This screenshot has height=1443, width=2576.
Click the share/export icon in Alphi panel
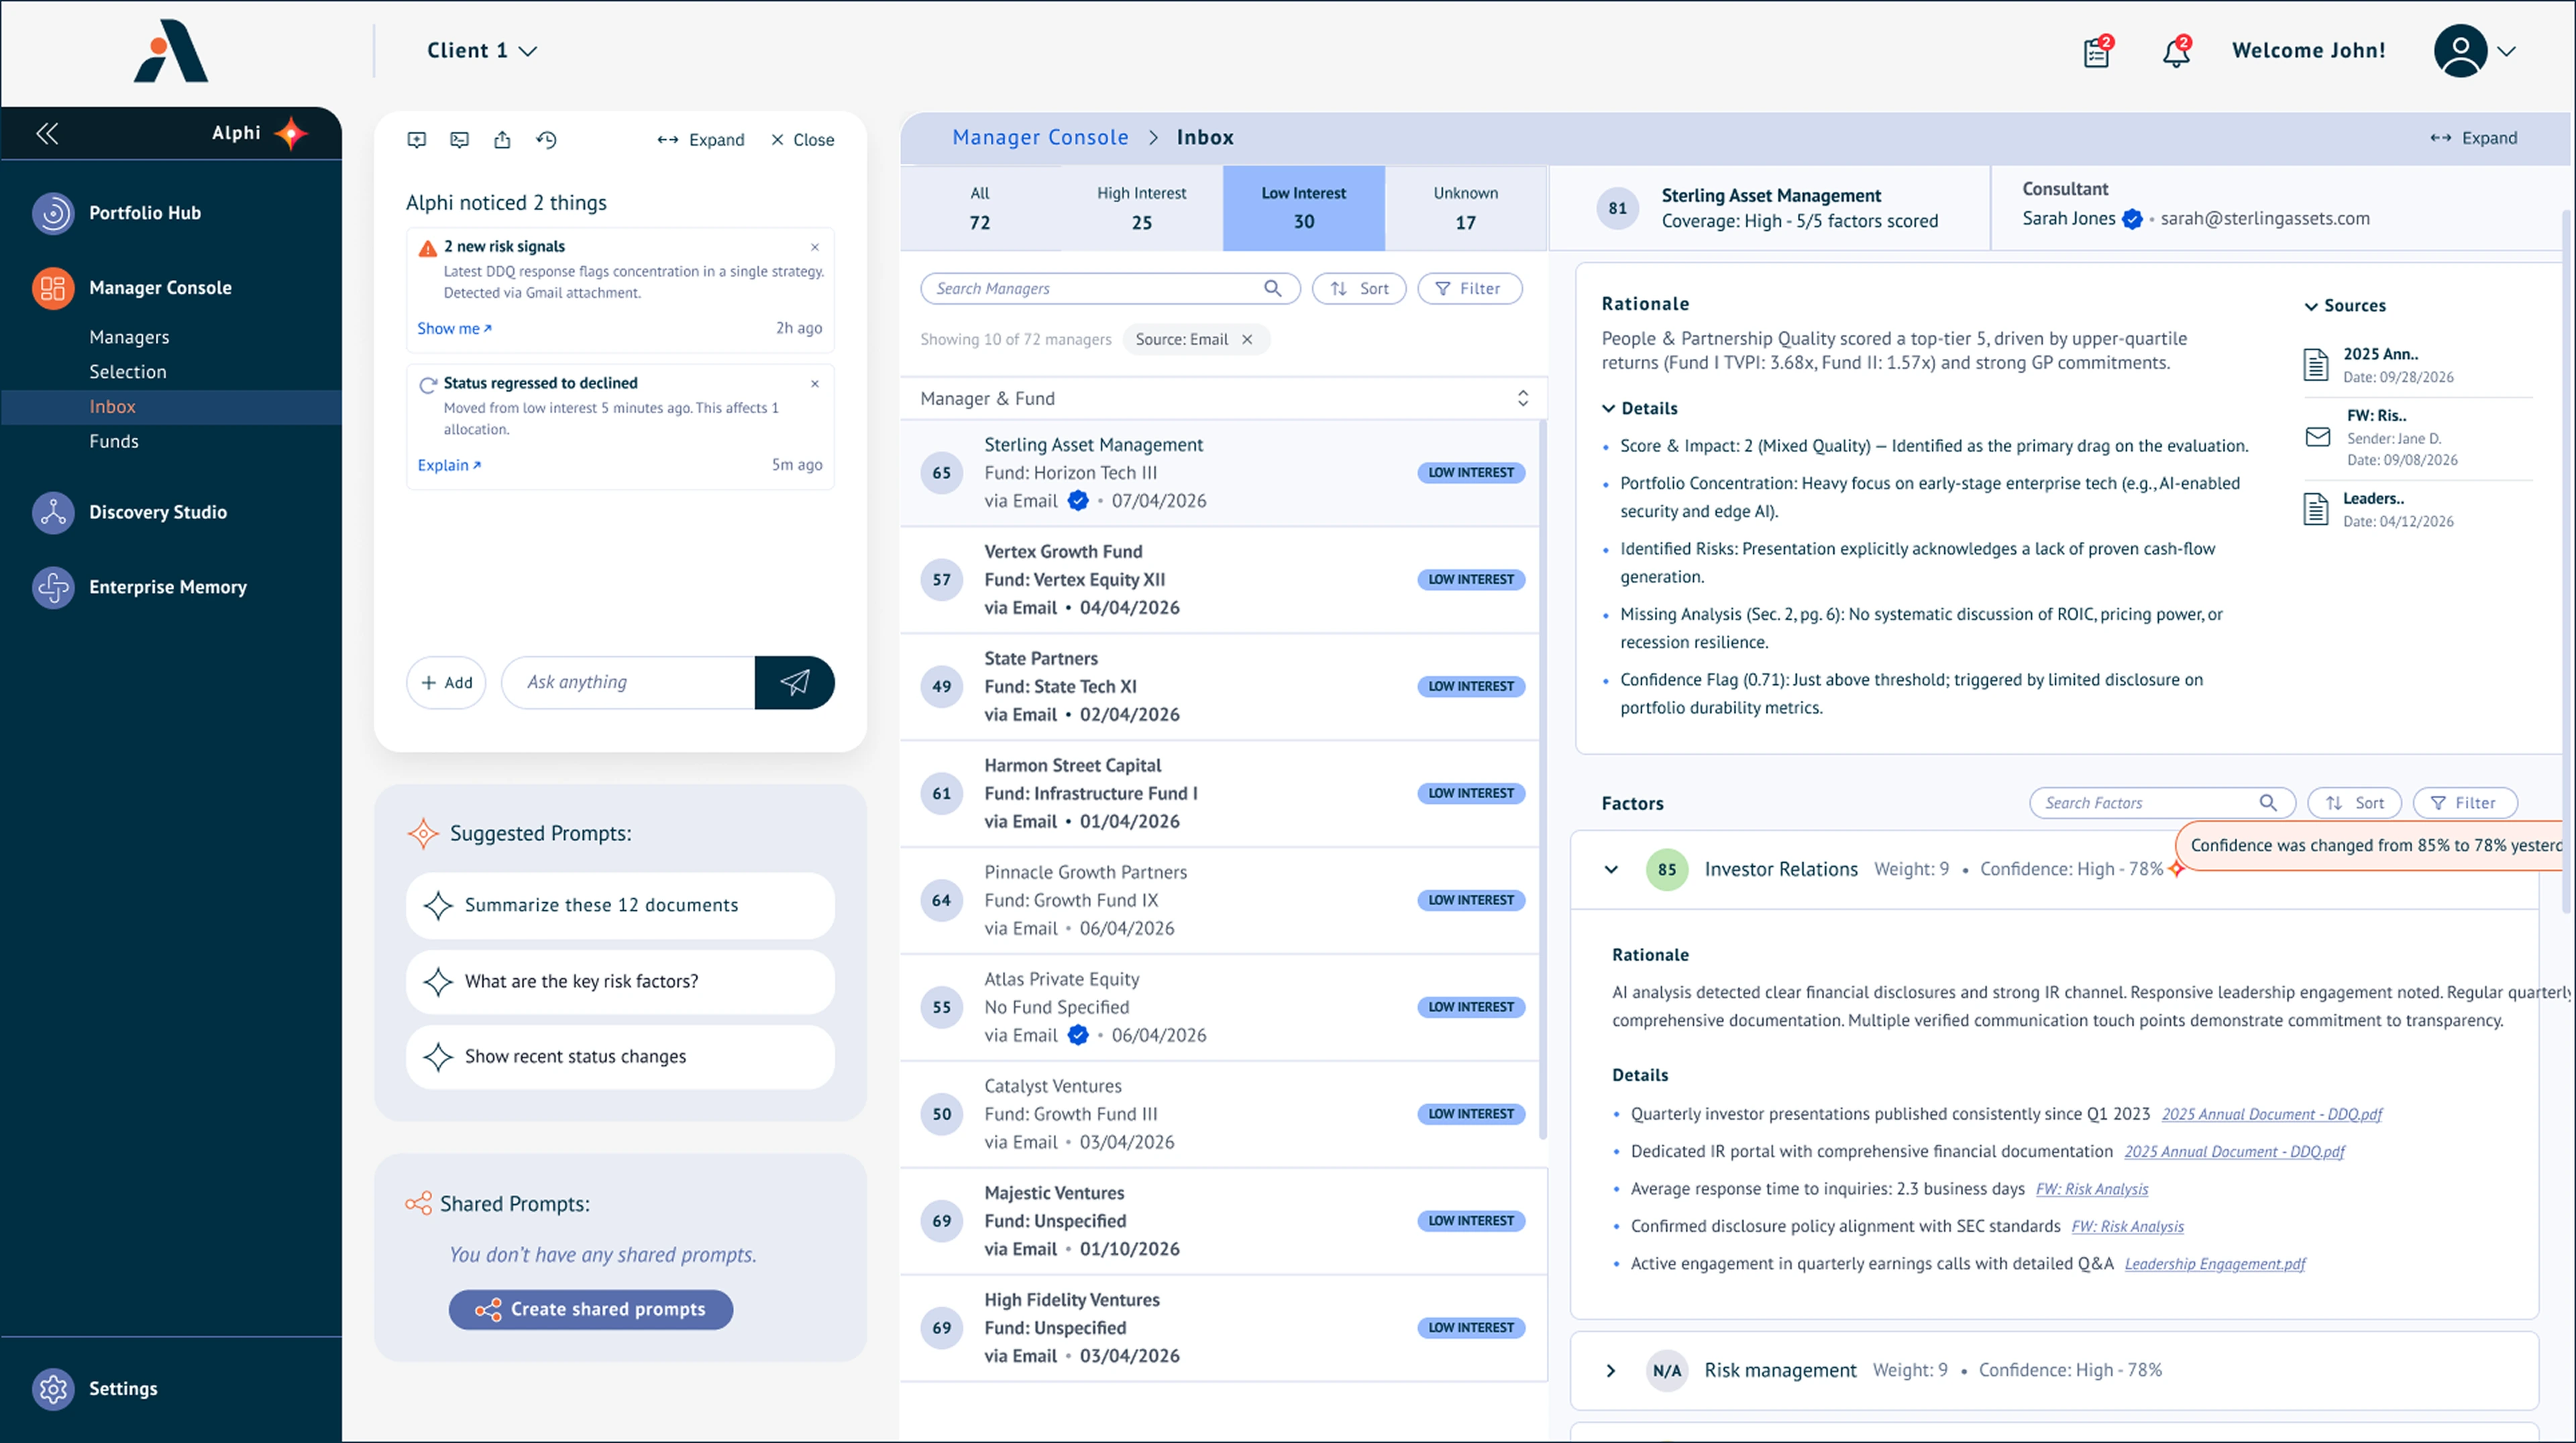[x=502, y=140]
